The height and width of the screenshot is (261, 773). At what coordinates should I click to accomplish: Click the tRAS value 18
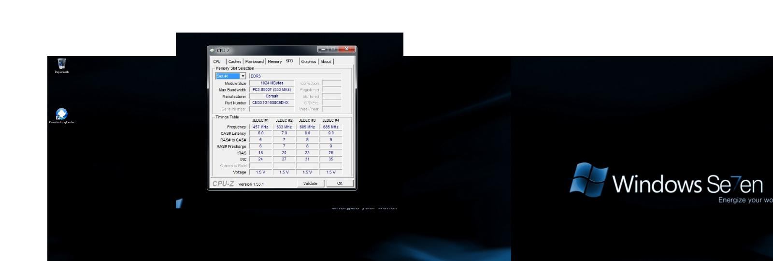point(260,152)
